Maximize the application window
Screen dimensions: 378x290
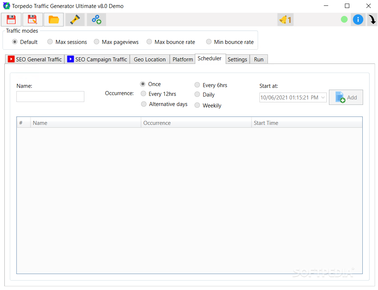347,6
